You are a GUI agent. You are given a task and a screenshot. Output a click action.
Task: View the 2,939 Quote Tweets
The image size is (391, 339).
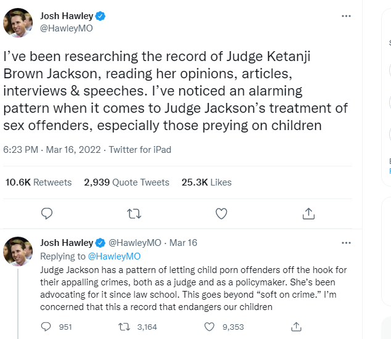(x=126, y=182)
